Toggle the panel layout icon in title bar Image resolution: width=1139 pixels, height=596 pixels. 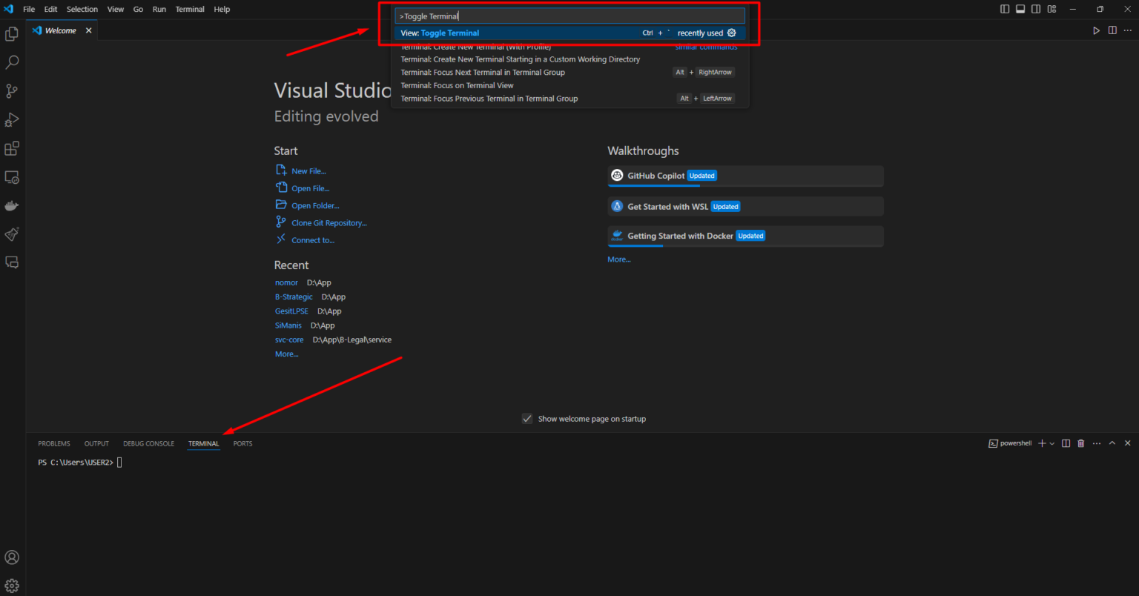point(1020,8)
